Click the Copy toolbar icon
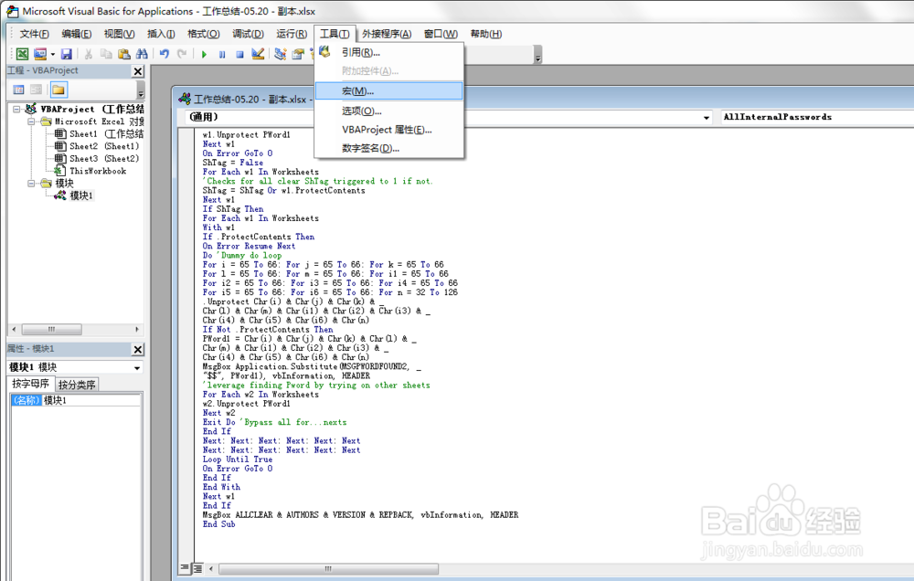The height and width of the screenshot is (581, 914). coord(106,54)
